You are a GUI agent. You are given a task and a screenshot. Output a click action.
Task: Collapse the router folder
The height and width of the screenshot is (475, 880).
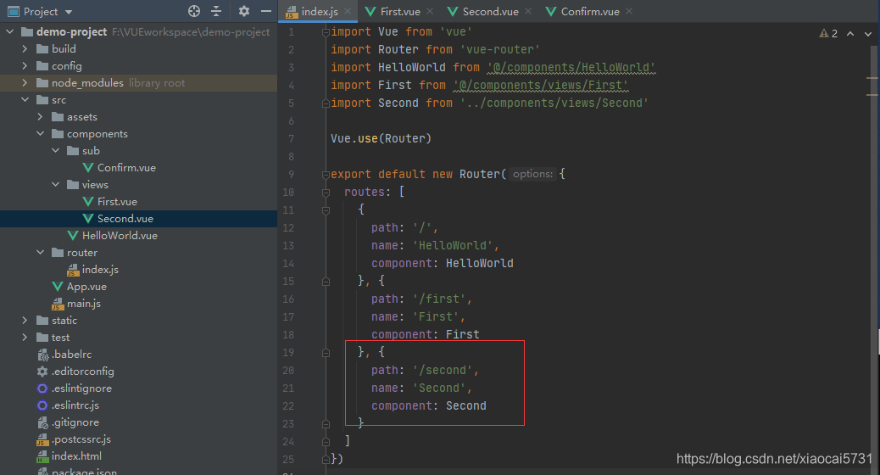[x=40, y=252]
